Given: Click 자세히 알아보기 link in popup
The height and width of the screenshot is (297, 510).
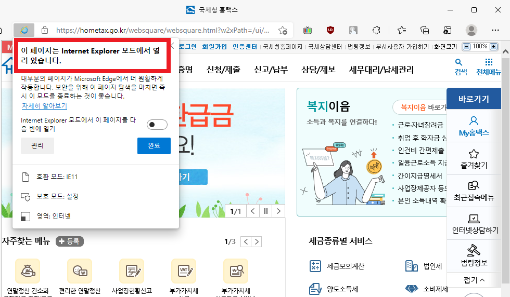Looking at the screenshot, I should coord(44,106).
